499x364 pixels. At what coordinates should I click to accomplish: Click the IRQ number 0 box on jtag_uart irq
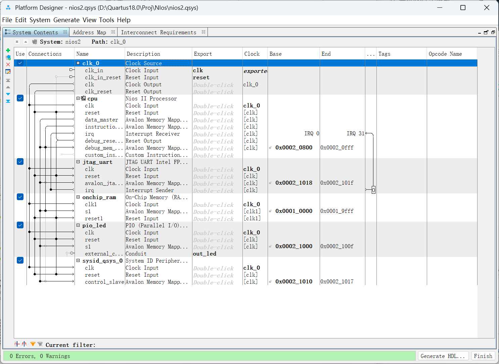tap(373, 190)
